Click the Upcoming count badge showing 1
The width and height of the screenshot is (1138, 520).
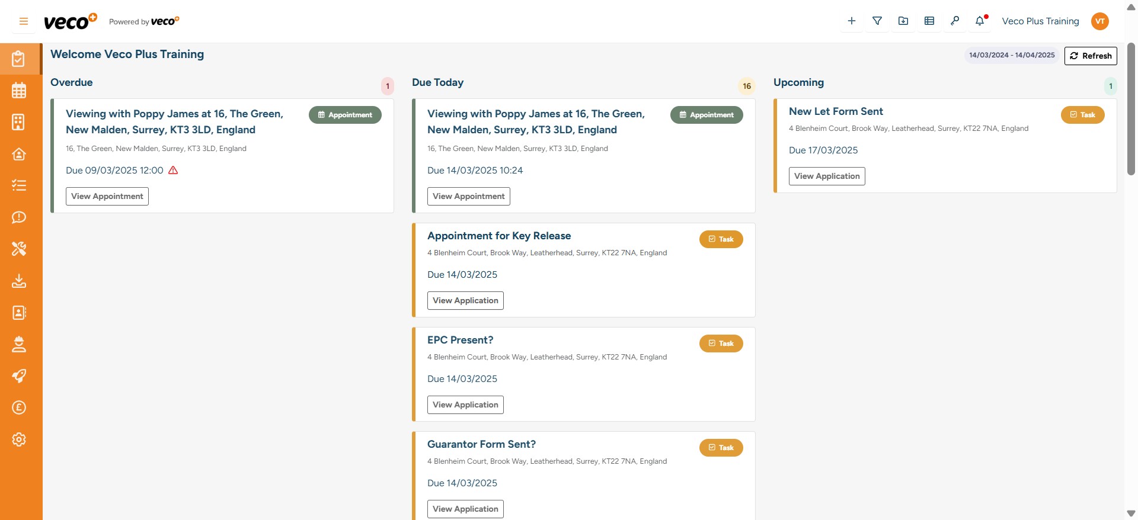(1111, 86)
